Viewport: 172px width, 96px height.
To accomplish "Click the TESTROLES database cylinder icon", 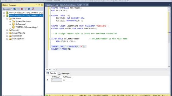I will (13, 27).
